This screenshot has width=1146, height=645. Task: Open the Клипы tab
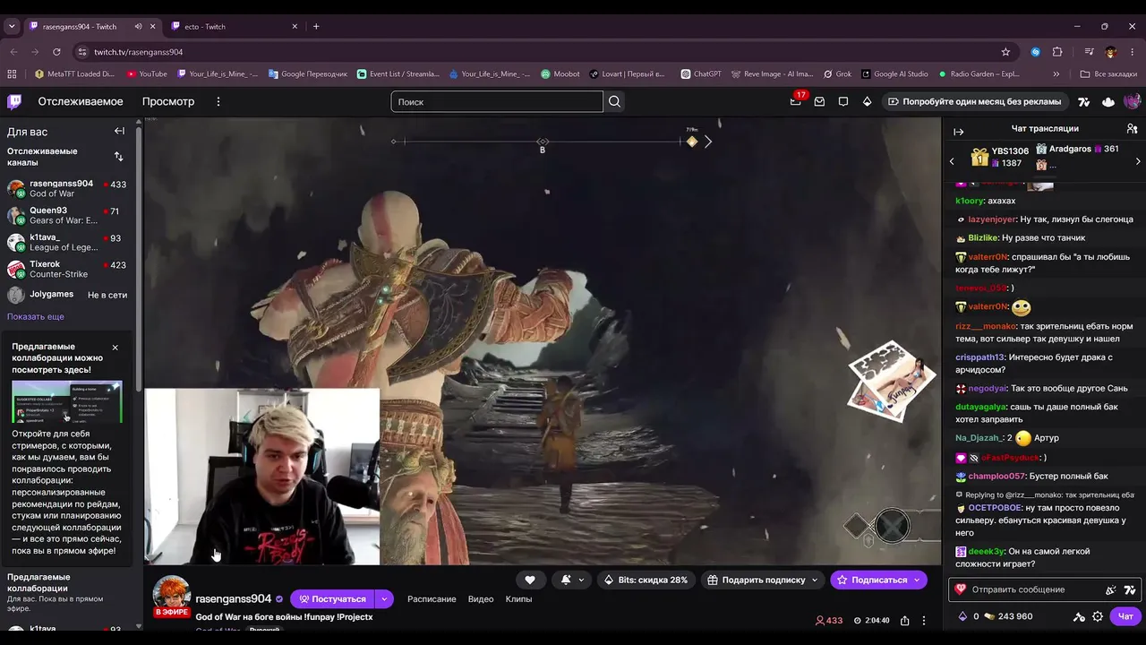pyautogui.click(x=518, y=598)
